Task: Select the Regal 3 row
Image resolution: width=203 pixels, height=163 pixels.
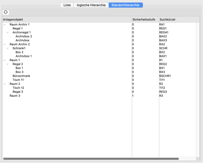Action: pos(18,92)
